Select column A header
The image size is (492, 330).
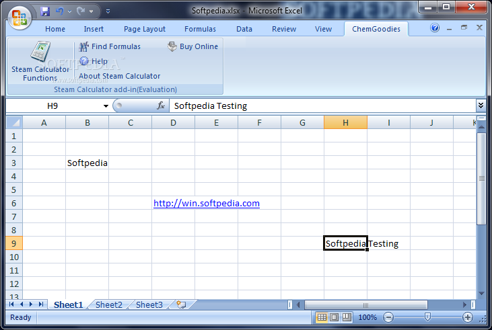tap(44, 122)
